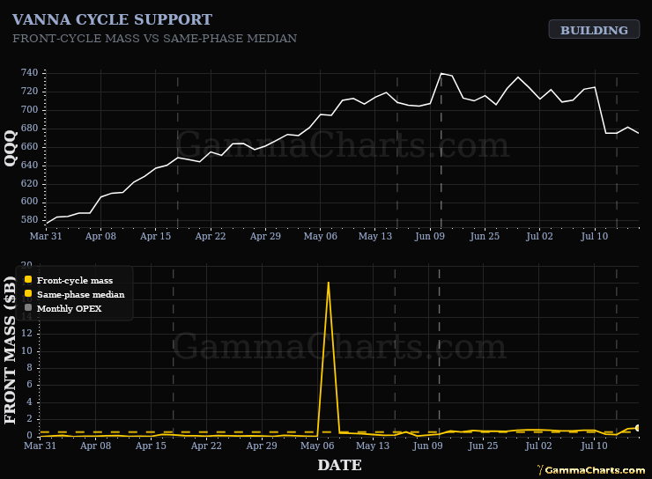Click the QQQ y-axis title
Image resolution: width=652 pixels, height=479 pixels.
11,148
